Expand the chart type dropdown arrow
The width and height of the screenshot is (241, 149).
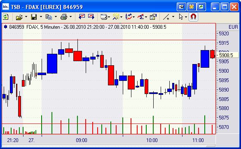tap(133, 17)
